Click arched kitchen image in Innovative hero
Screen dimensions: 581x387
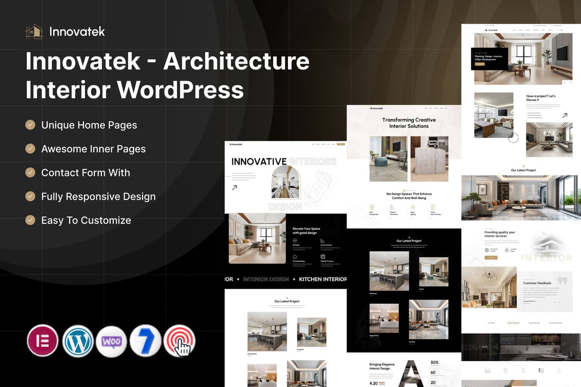[286, 182]
